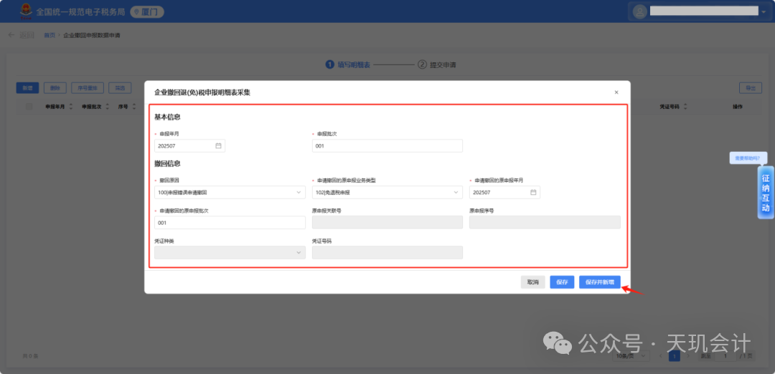775x374 pixels.
Task: Go to the next page arrow
Action: coord(688,356)
